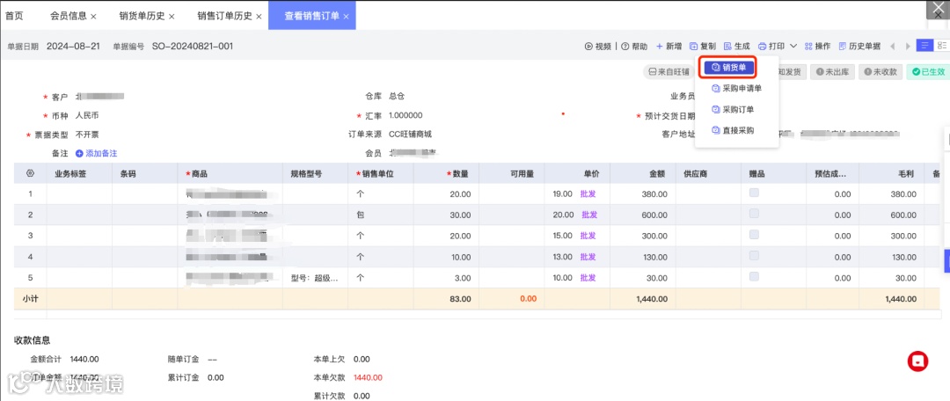This screenshot has width=950, height=401.
Task: Click the 本单欠款 1440.00 value
Action: pos(368,377)
